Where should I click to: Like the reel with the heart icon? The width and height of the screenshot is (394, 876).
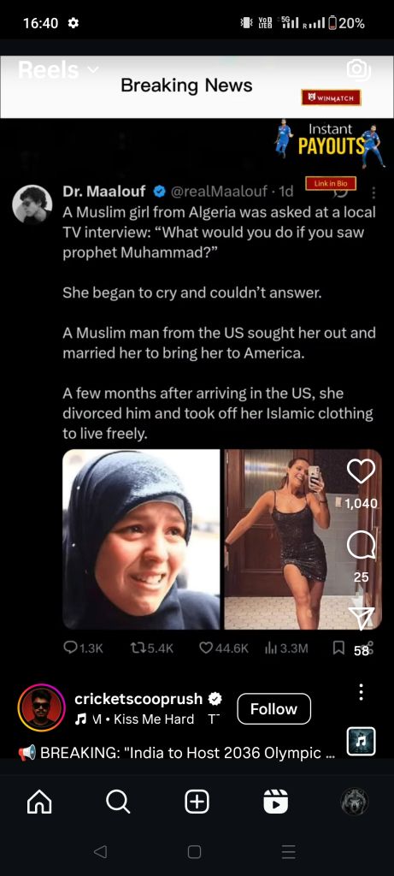[361, 471]
